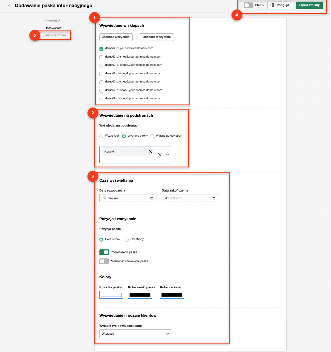
Task: Click inside the selected pages multiselect box
Action: (135, 155)
